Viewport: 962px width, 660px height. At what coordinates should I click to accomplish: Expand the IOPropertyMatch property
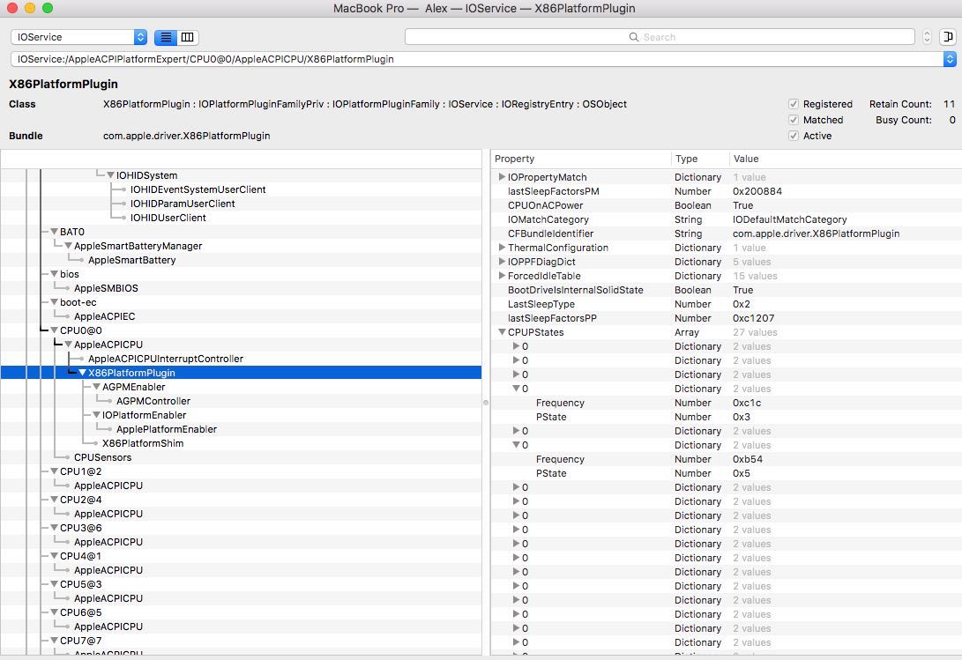coord(502,177)
